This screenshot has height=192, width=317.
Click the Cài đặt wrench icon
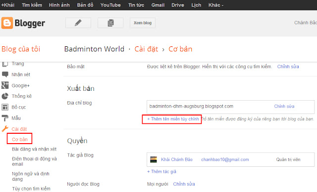[5, 129]
